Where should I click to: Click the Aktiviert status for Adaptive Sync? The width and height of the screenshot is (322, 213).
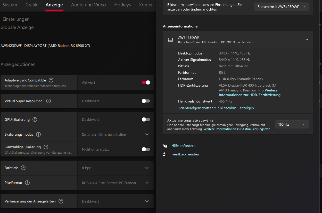pos(88,82)
